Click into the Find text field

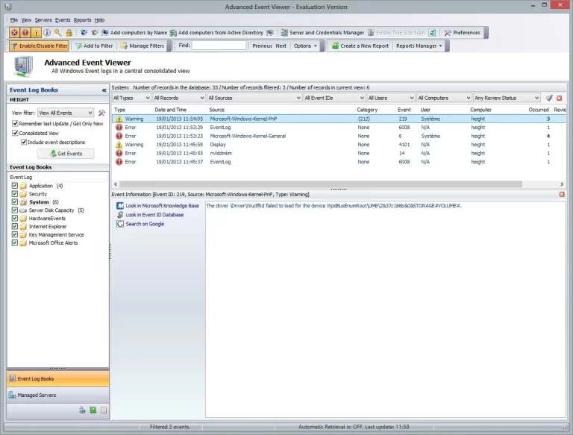(x=219, y=46)
